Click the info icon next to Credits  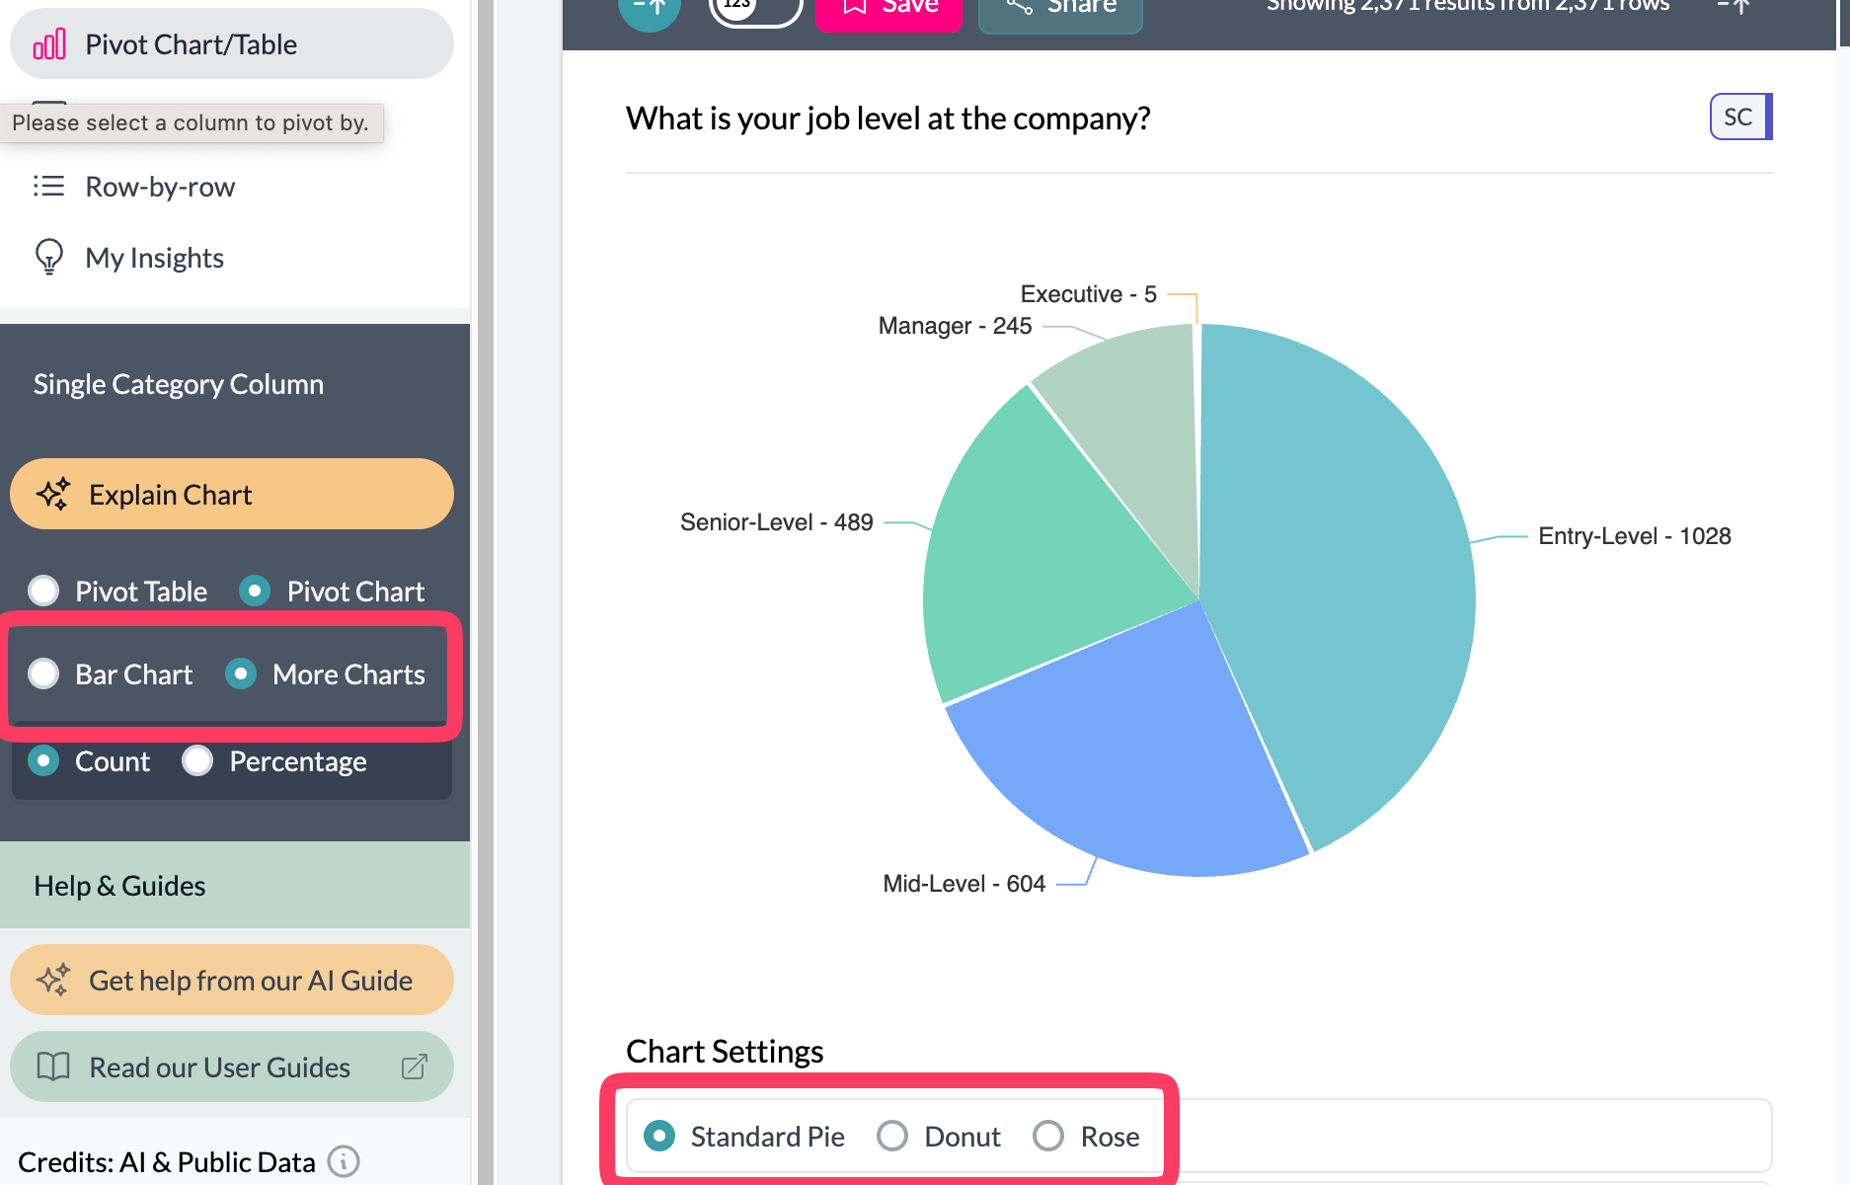click(x=343, y=1161)
